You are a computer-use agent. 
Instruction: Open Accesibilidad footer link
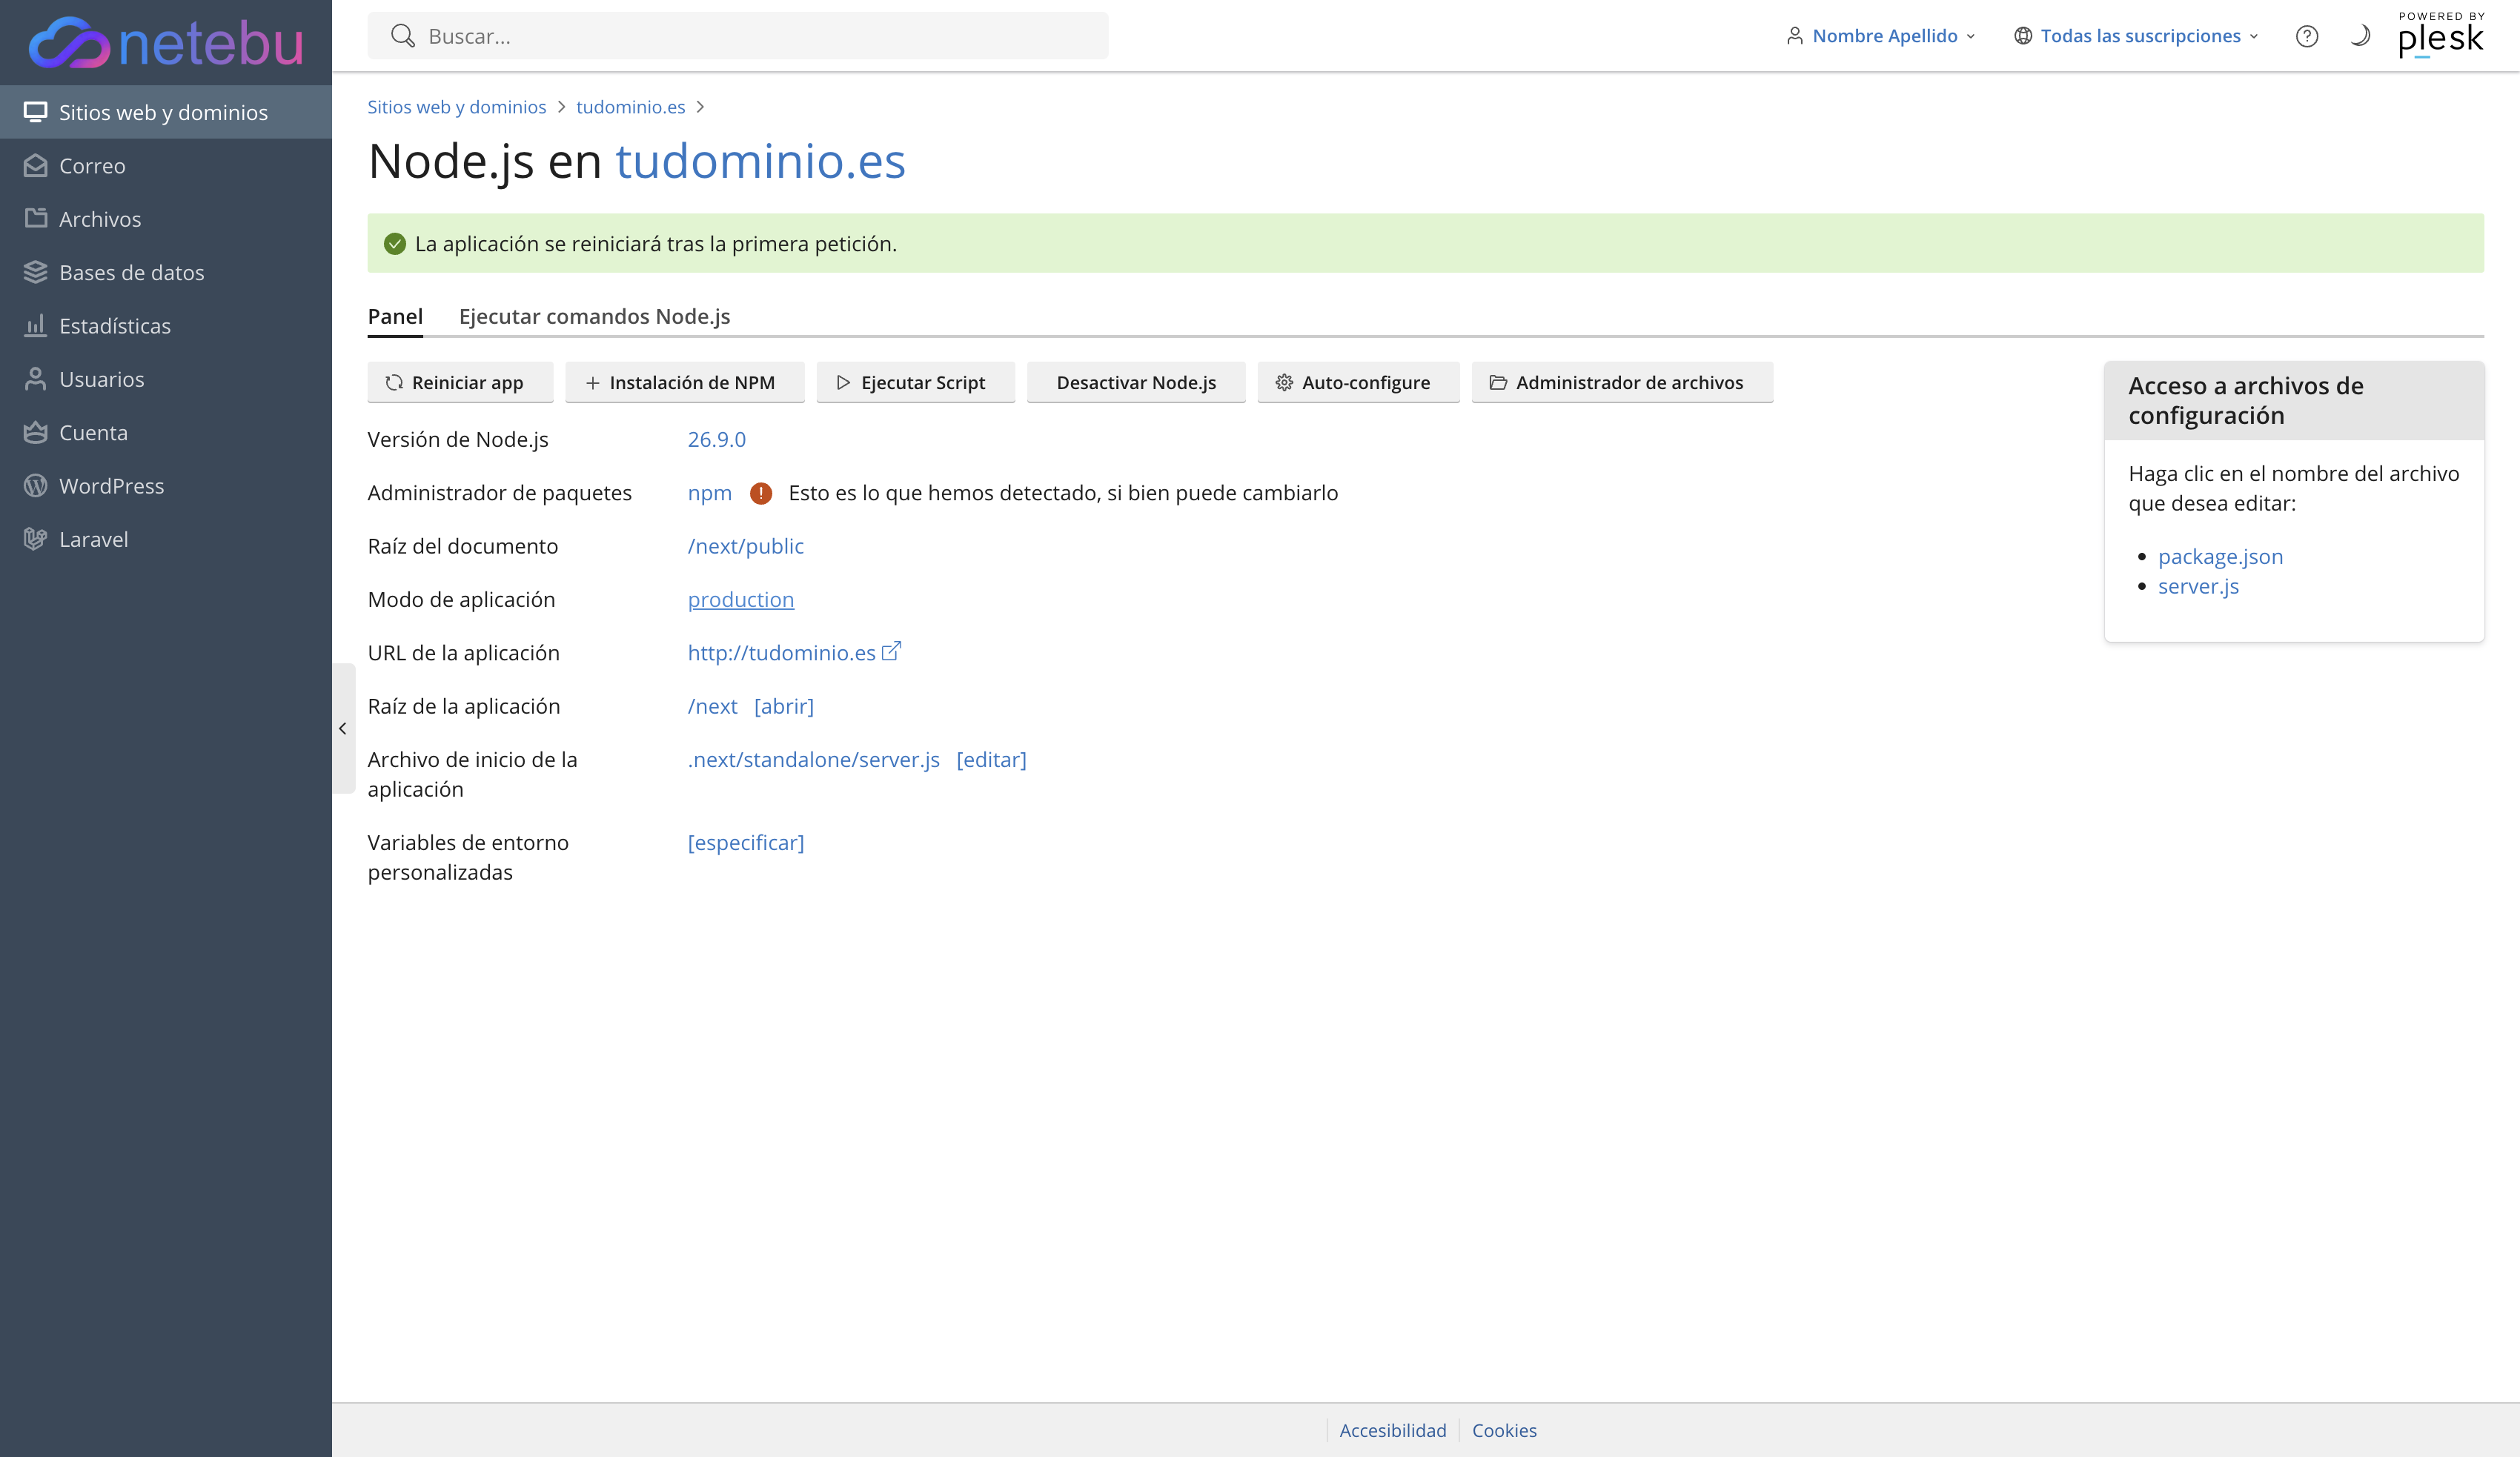click(x=1392, y=1430)
